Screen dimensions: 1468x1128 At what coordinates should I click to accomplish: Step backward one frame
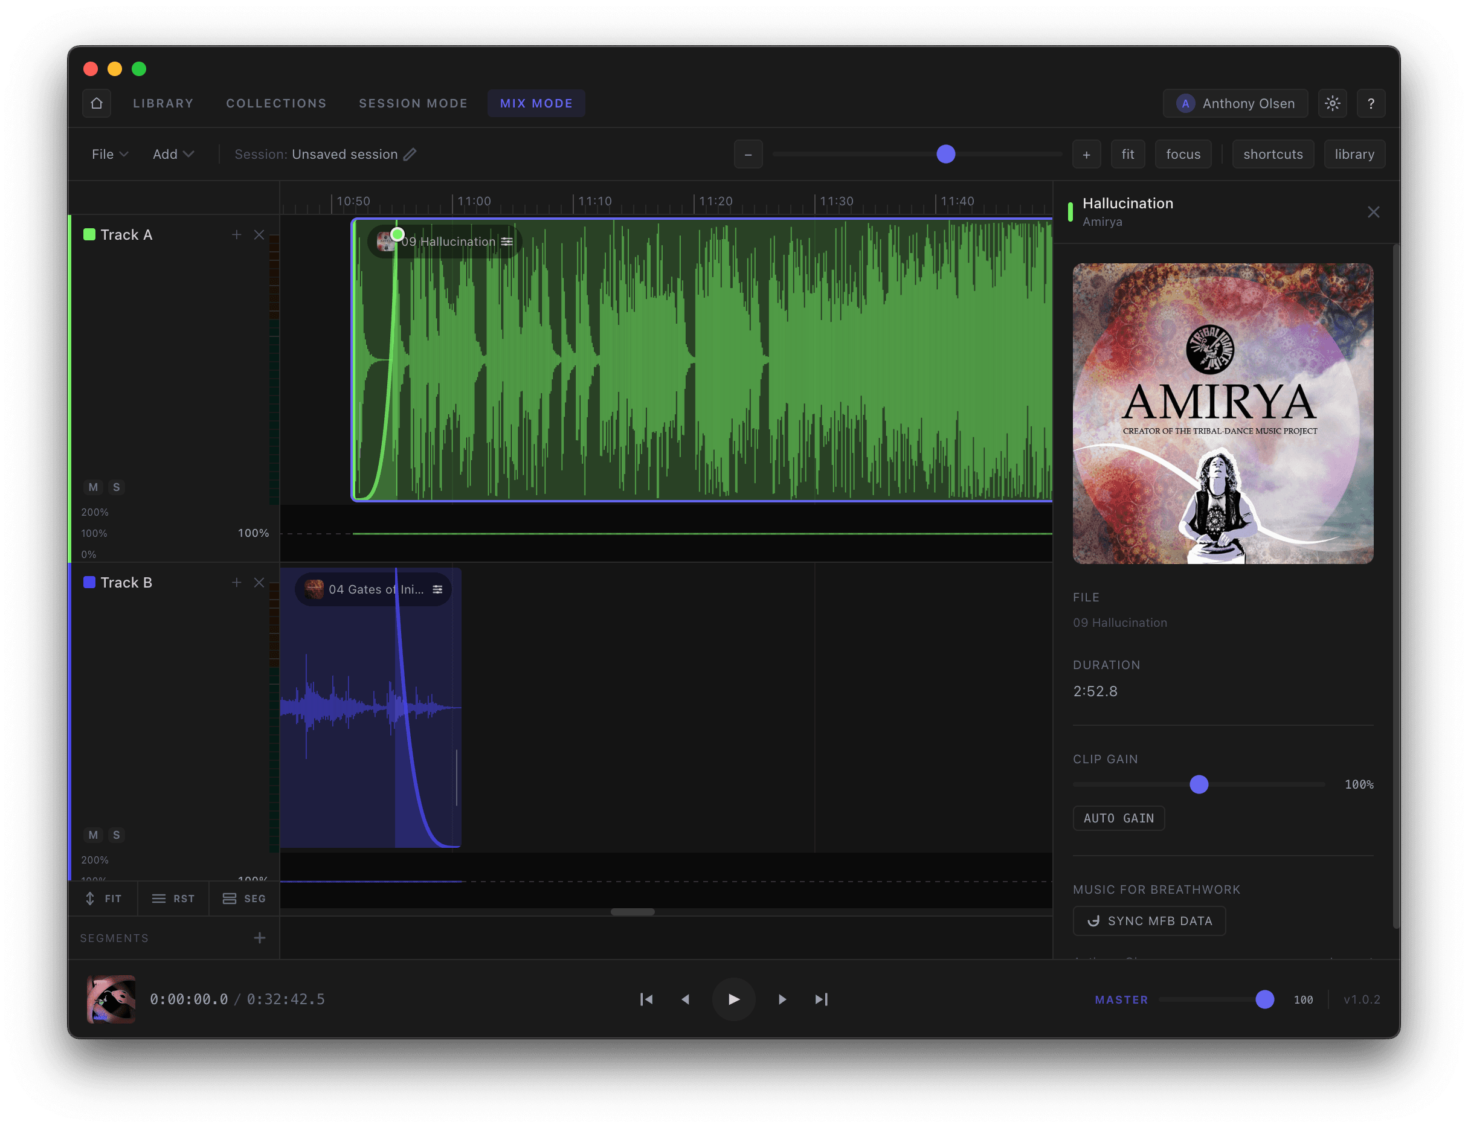[x=686, y=999]
